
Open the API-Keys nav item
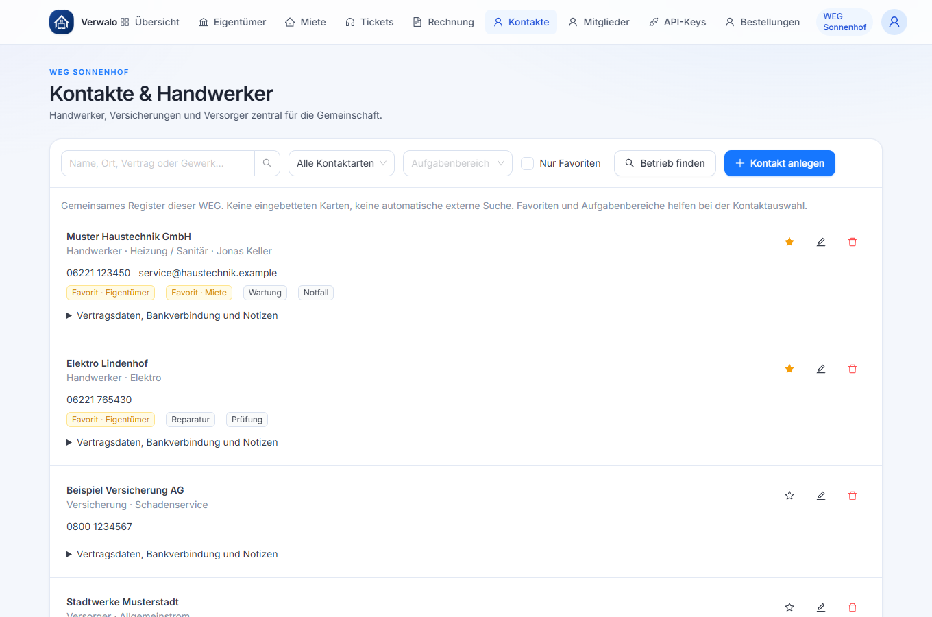pos(677,22)
